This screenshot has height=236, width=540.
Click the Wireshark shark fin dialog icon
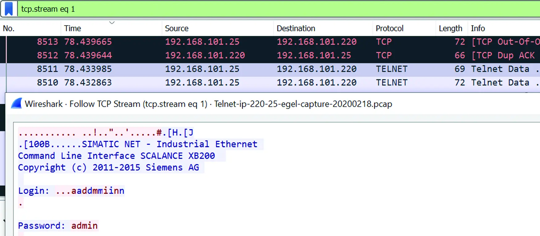[16, 104]
